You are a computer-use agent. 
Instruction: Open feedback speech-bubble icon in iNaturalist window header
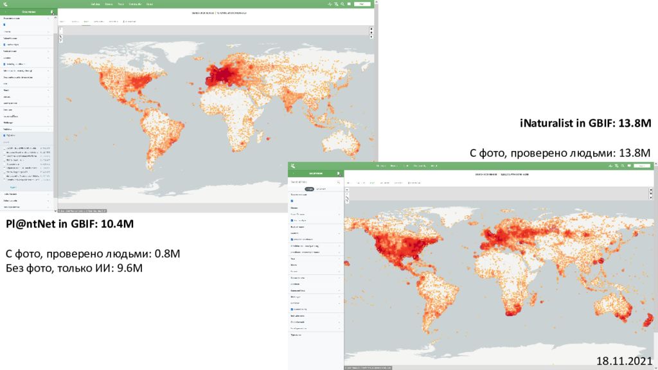point(629,166)
